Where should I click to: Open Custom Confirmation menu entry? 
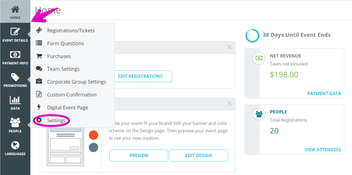point(72,94)
